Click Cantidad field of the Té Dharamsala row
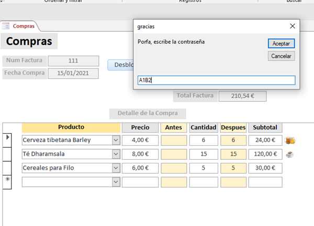Viewport: 314px width, 226px height. [204, 154]
